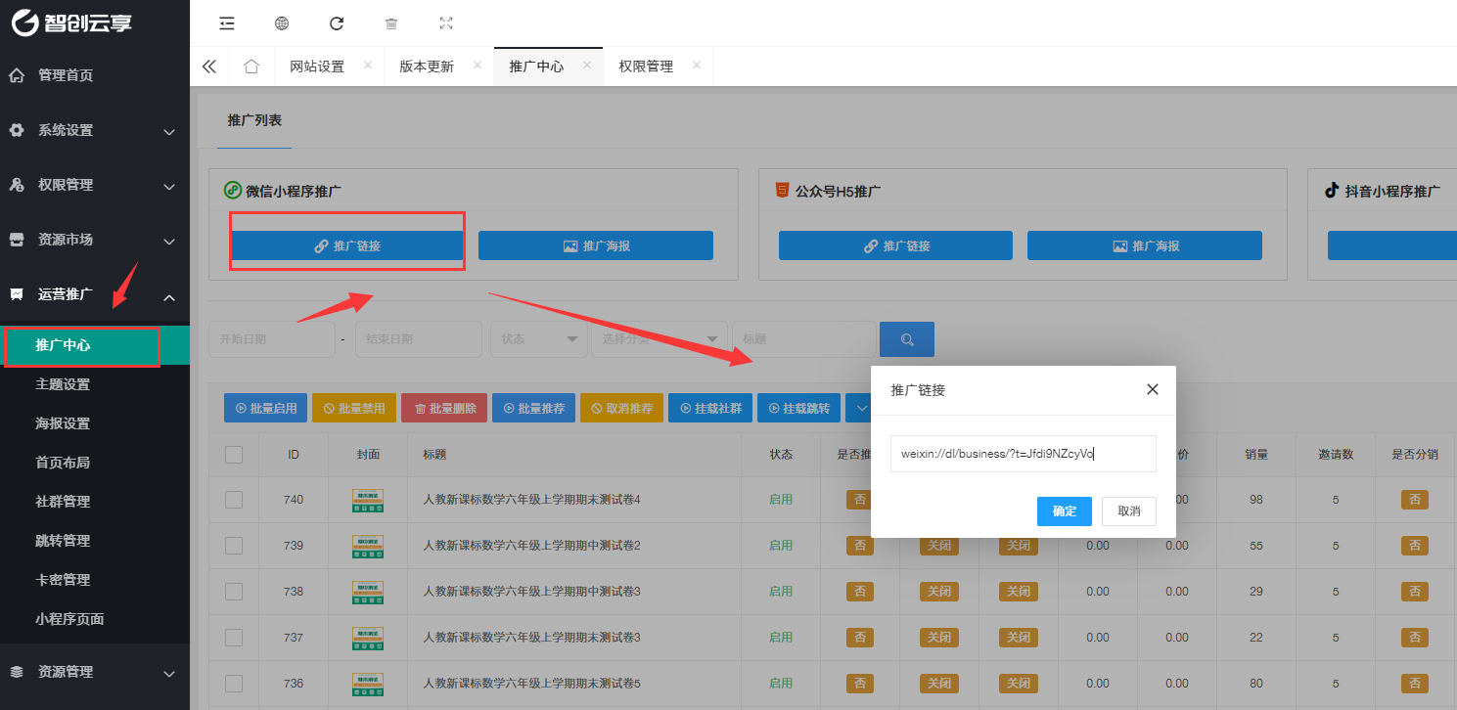Tick the select-all checkbox in table header
Image resolution: width=1457 pixels, height=710 pixels.
(x=234, y=454)
